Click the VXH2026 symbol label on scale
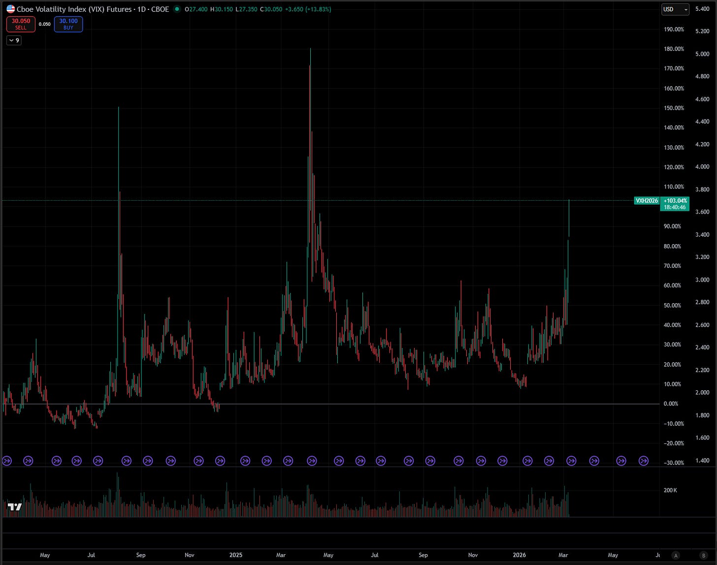 [x=647, y=200]
